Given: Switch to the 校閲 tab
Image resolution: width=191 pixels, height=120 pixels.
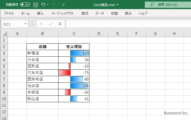Looking at the screenshot, I should coord(114,13).
